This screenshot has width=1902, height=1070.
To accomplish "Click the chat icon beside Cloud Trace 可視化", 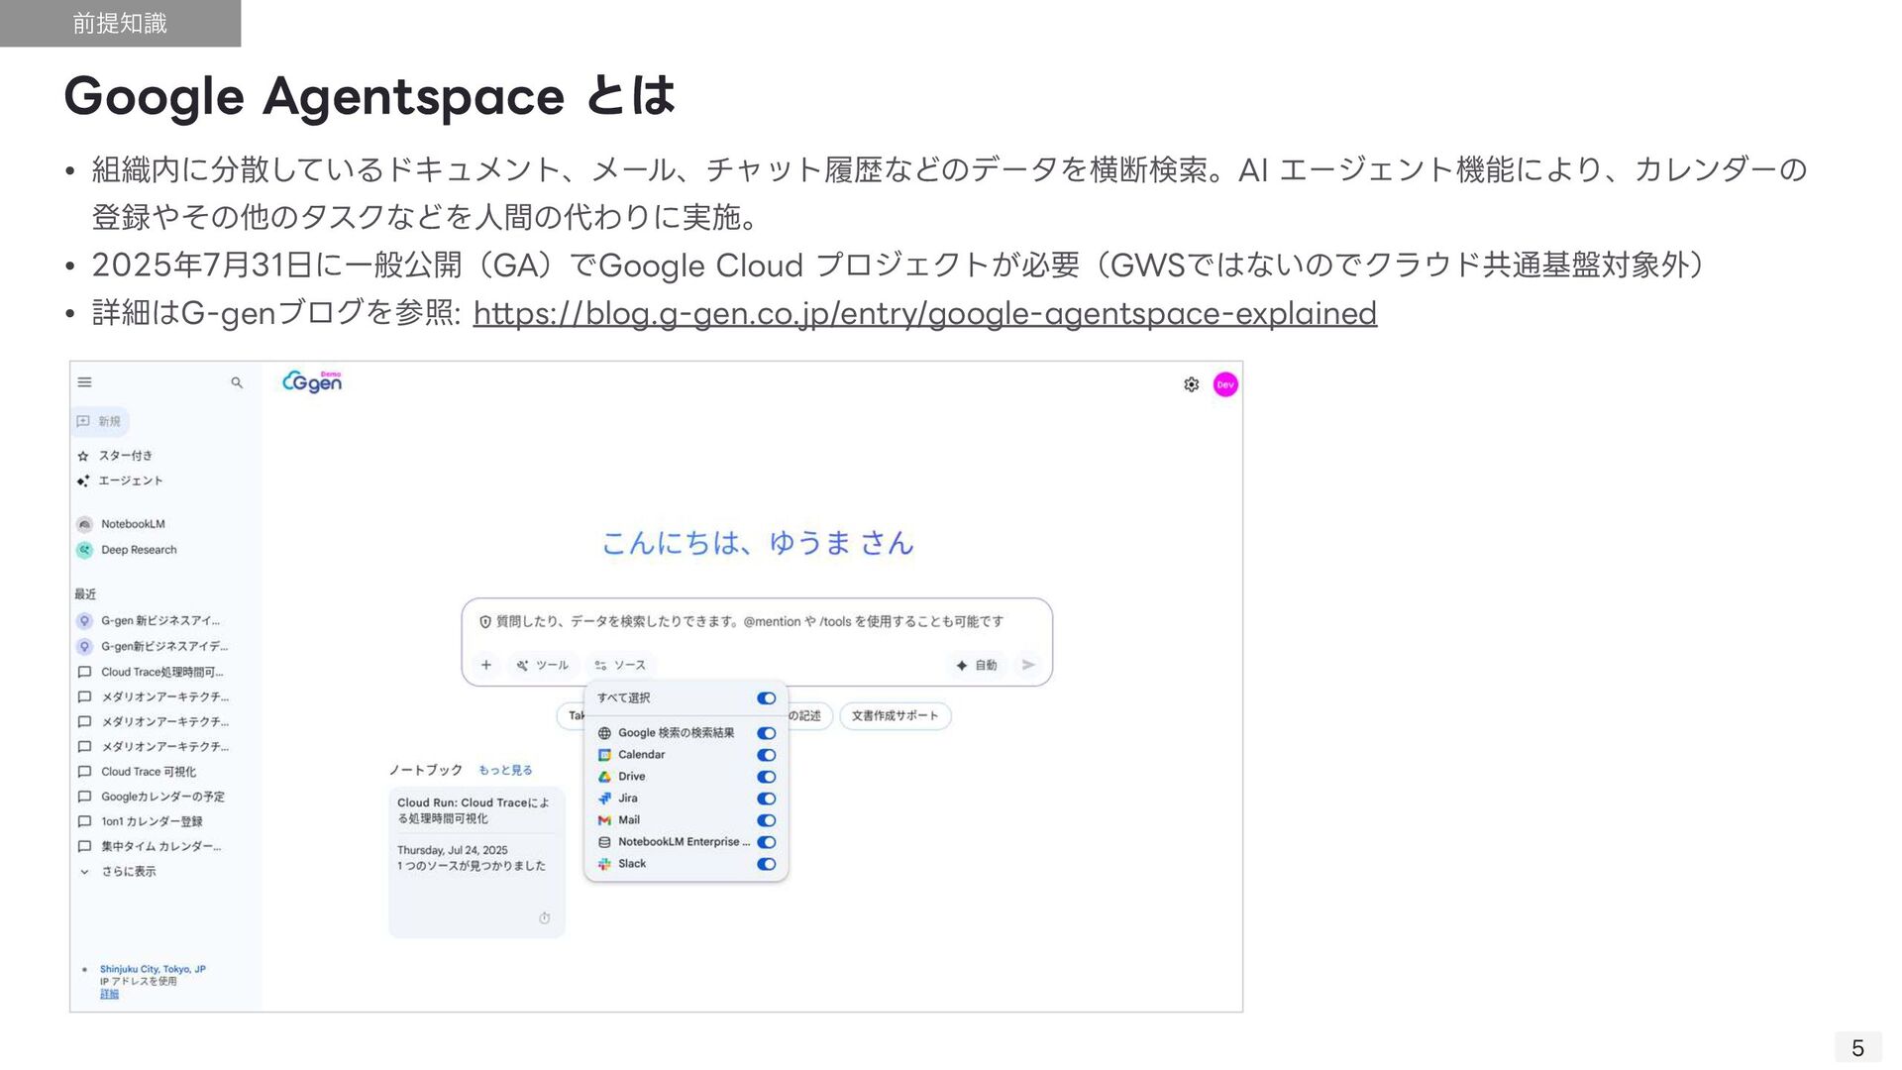I will coord(84,772).
